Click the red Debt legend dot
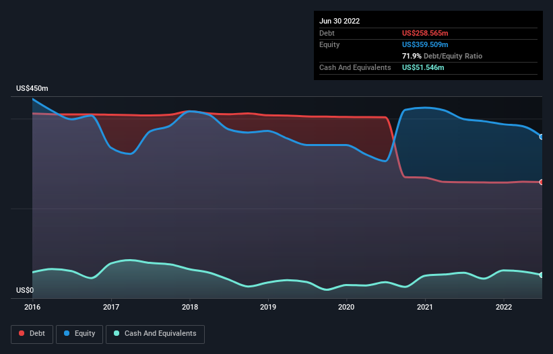Screen dimensions: 553x354 22,333
